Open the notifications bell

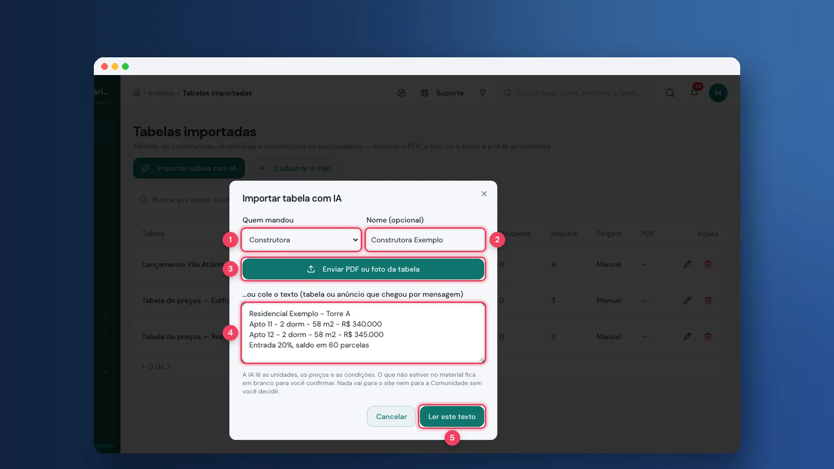click(694, 92)
